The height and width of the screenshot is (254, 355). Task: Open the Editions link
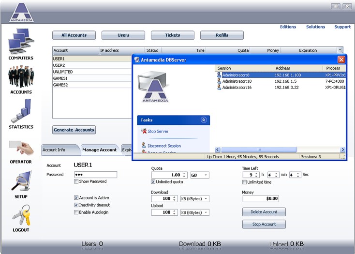(288, 27)
